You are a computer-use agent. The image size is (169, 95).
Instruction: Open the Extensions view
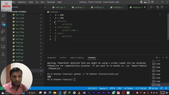point(3,39)
